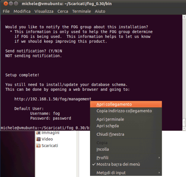Click the http://192.168.1.50/fog/management link
The width and height of the screenshot is (186, 177).
53,99
